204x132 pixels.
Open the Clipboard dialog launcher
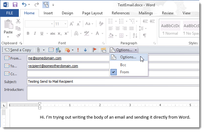coord(21,43)
